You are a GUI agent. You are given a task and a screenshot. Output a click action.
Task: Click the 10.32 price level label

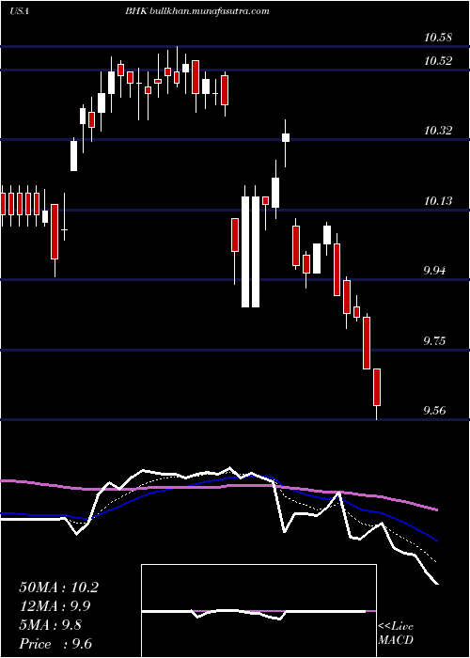(x=438, y=131)
